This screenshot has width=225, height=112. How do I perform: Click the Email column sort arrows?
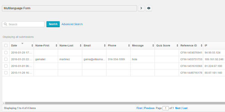[x=105, y=46]
